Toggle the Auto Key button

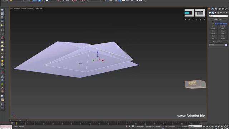(185, 126)
